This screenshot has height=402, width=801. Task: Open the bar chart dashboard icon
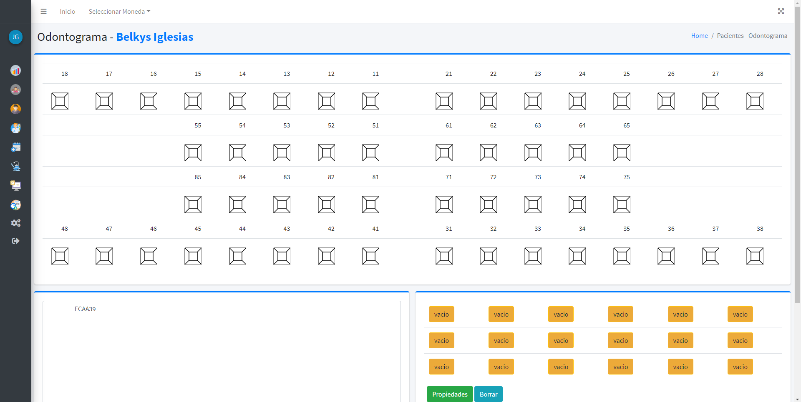tap(15, 70)
